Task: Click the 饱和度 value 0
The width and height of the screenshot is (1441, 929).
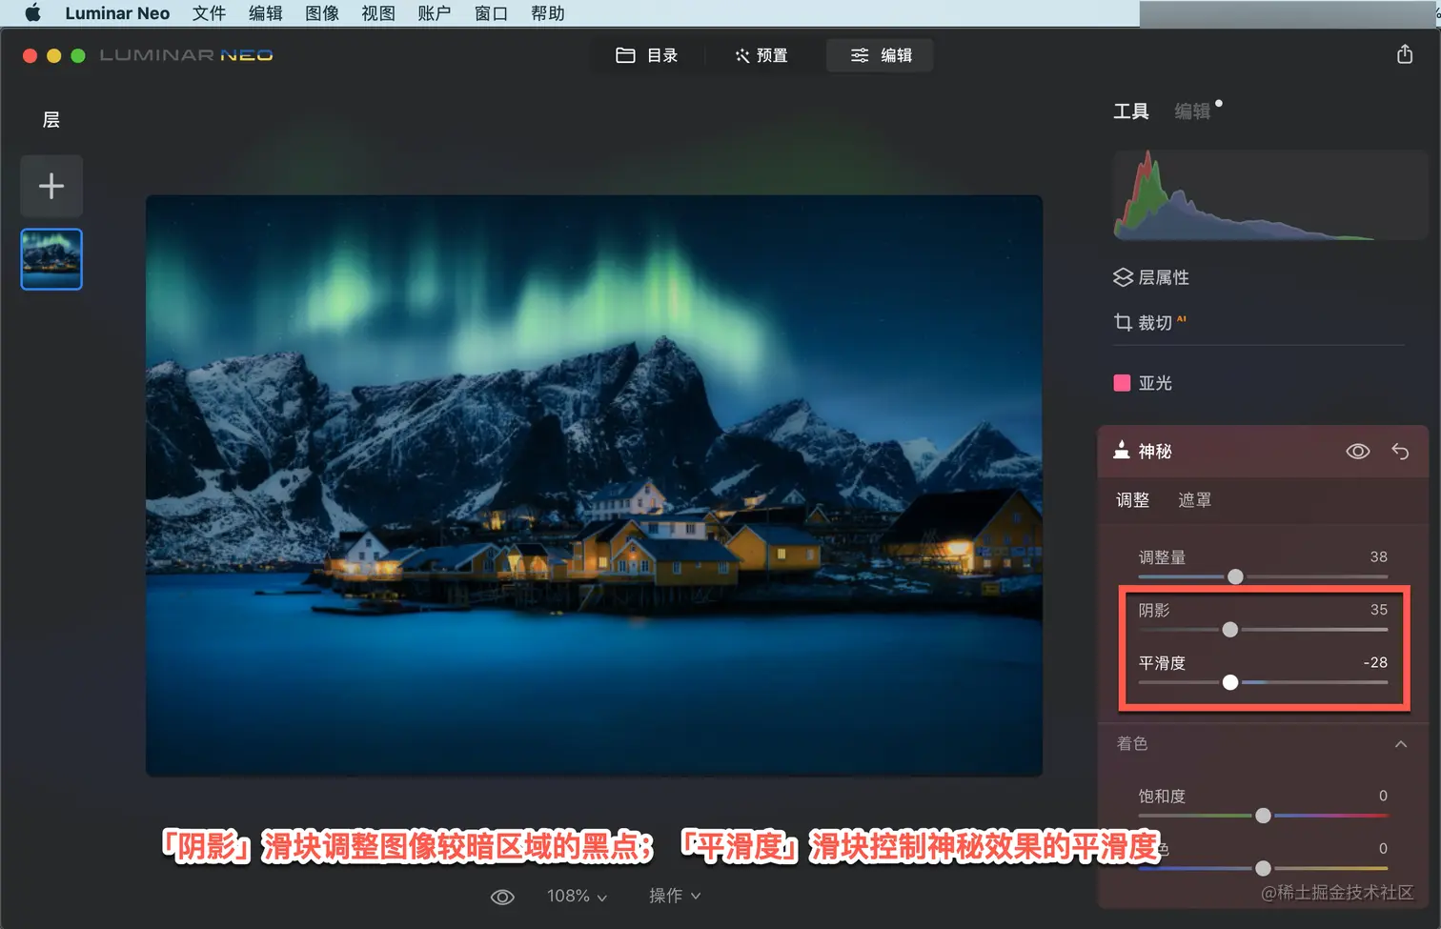Action: click(1383, 796)
